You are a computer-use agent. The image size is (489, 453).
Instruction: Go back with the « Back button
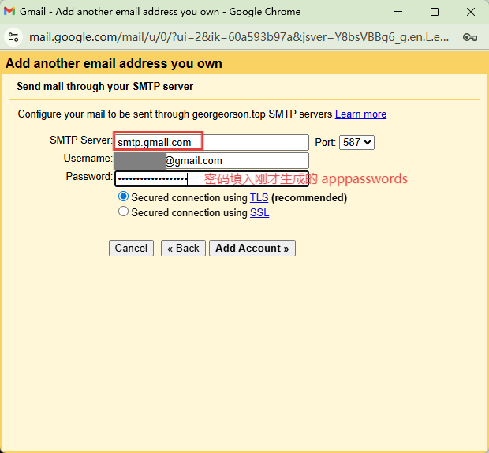[x=183, y=248]
